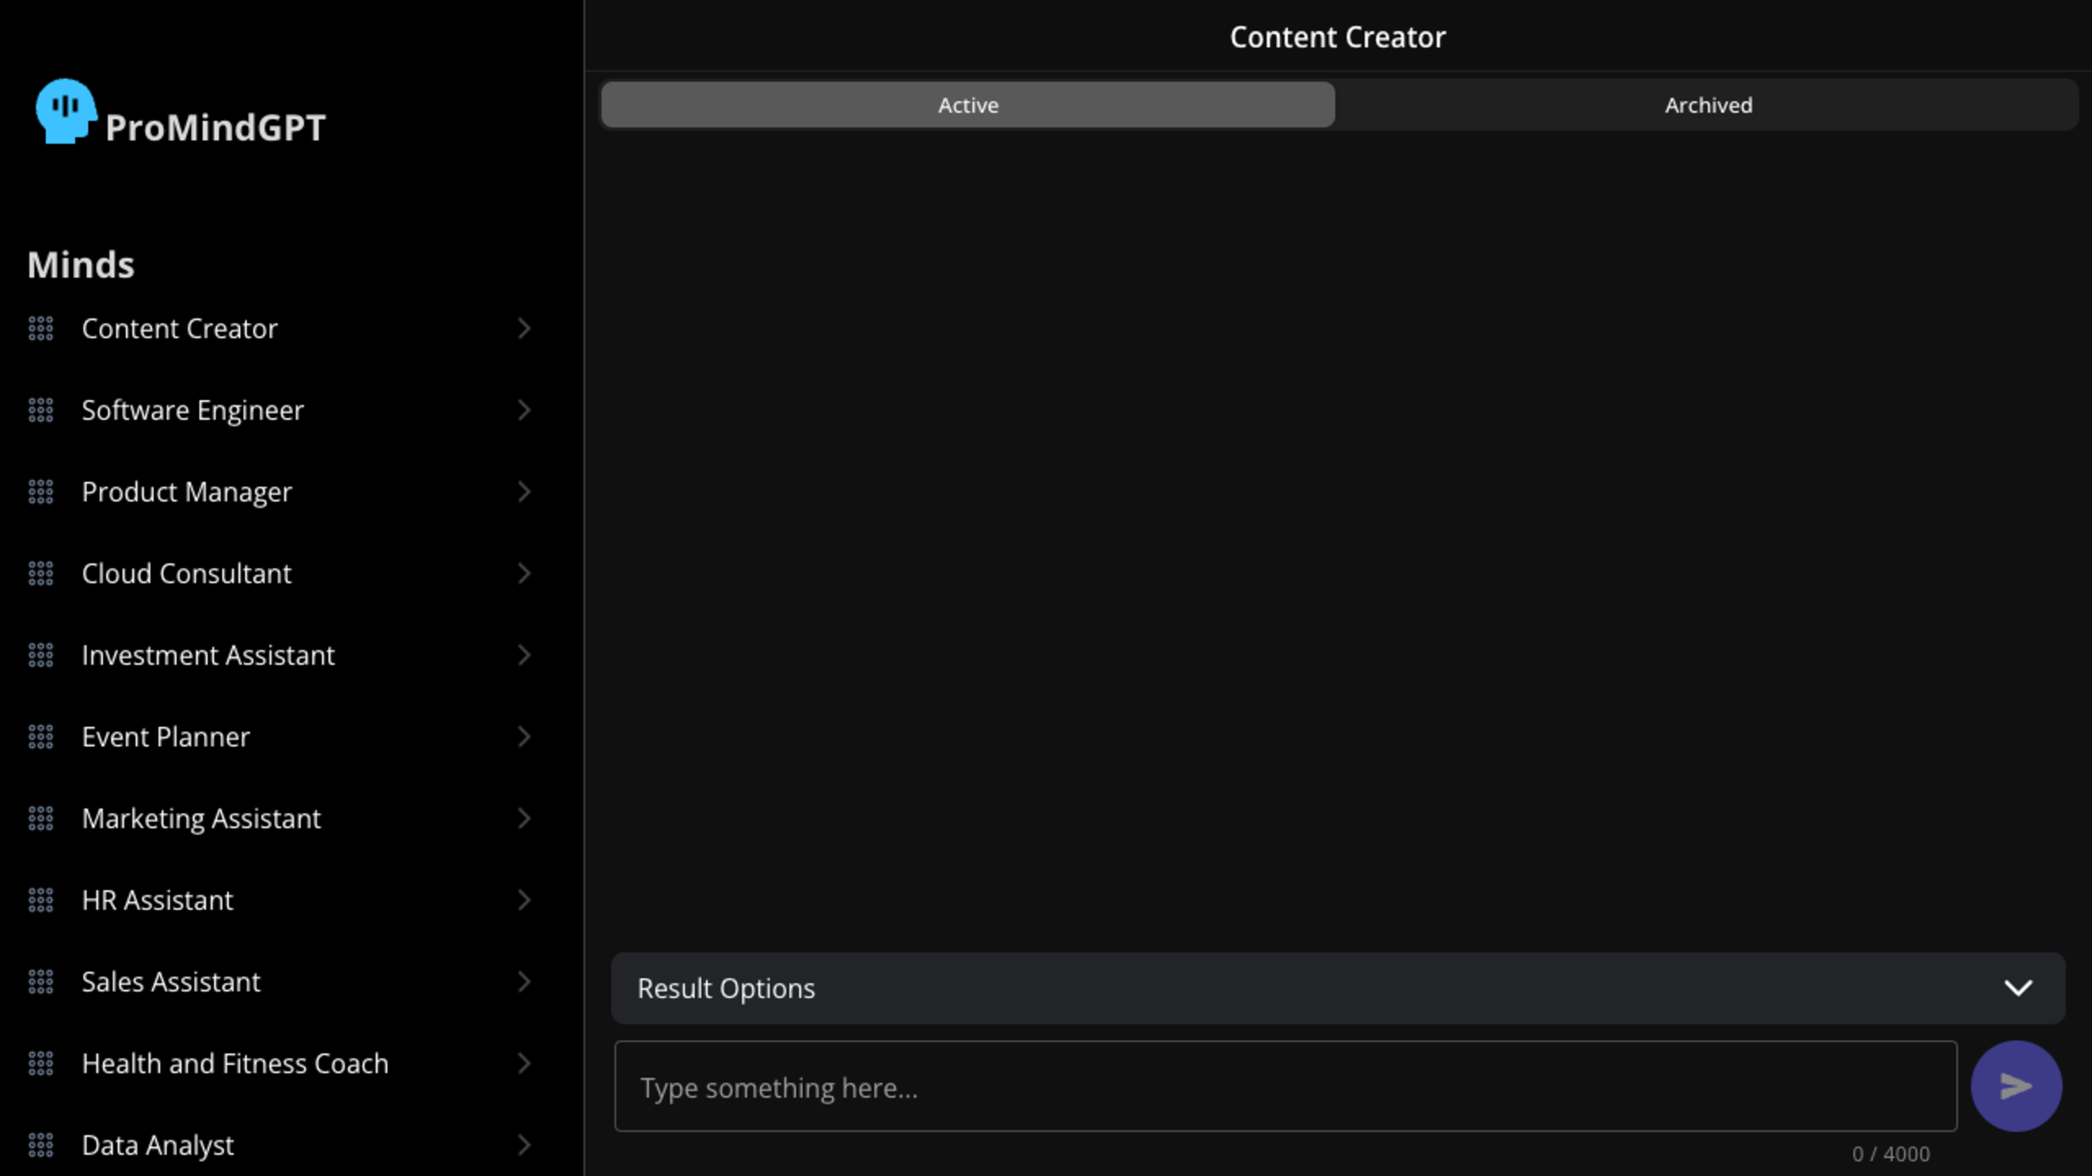Expand chevron next to Marketing Assistant

click(x=524, y=818)
